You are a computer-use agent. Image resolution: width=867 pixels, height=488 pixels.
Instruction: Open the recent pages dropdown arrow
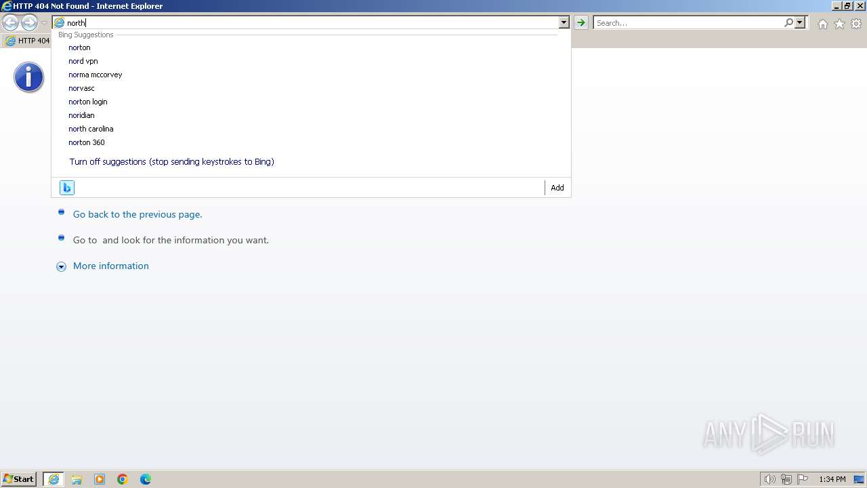pos(44,23)
